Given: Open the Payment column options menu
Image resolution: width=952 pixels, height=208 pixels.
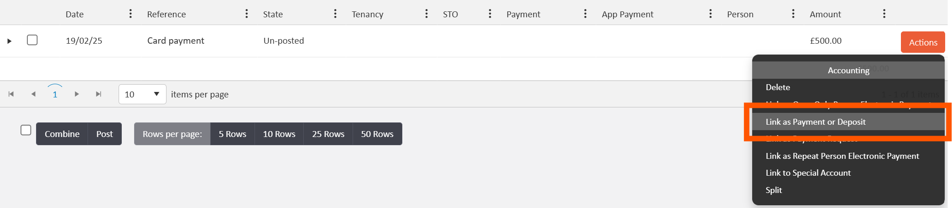Looking at the screenshot, I should 585,14.
